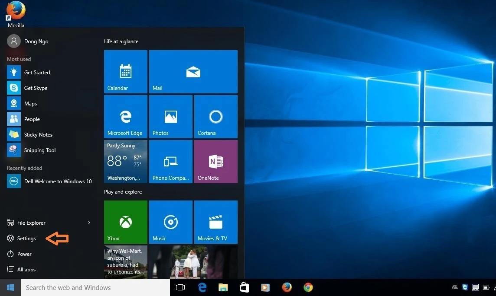This screenshot has height=296, width=496.
Task: Expand the File Explorer jump list arrow
Action: point(88,223)
